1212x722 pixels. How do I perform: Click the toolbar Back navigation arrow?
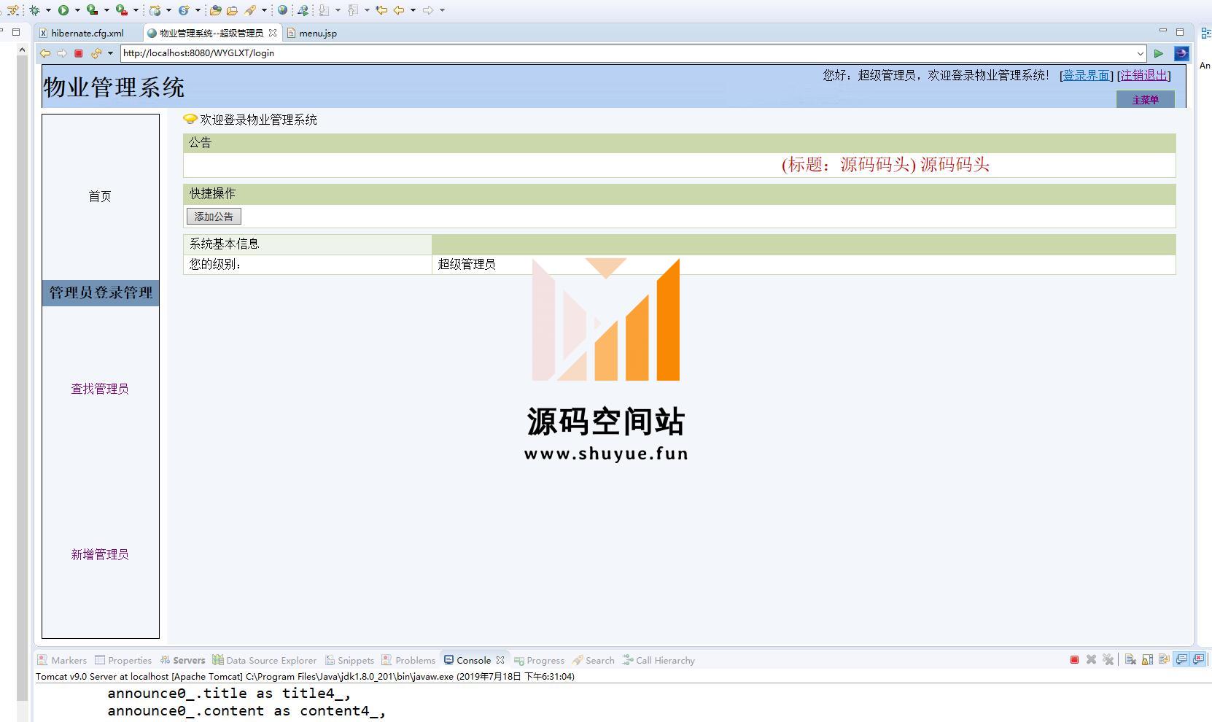click(399, 10)
